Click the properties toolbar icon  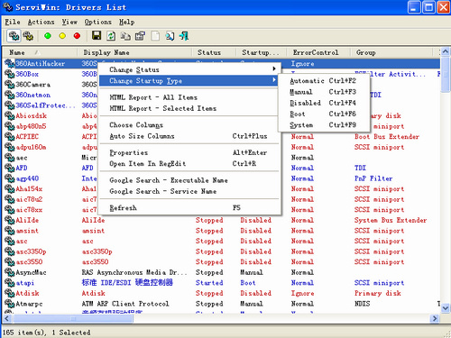[x=140, y=36]
